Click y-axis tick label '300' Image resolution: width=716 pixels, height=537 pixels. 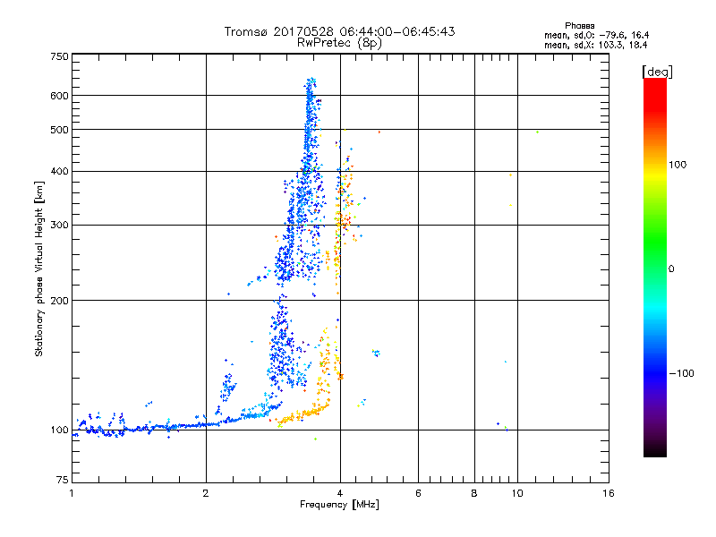coord(60,225)
